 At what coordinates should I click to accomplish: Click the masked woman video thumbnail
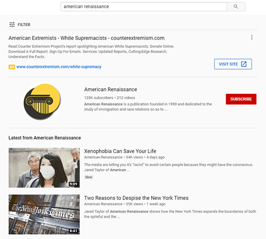click(44, 168)
